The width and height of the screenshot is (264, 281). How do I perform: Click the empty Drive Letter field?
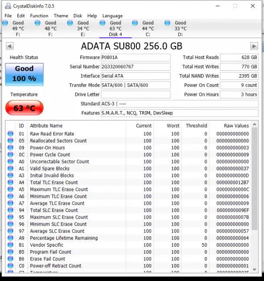coord(135,95)
